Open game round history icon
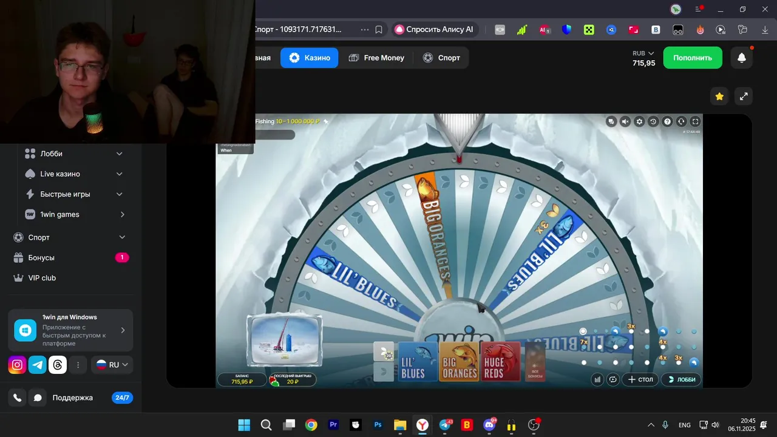 point(653,121)
